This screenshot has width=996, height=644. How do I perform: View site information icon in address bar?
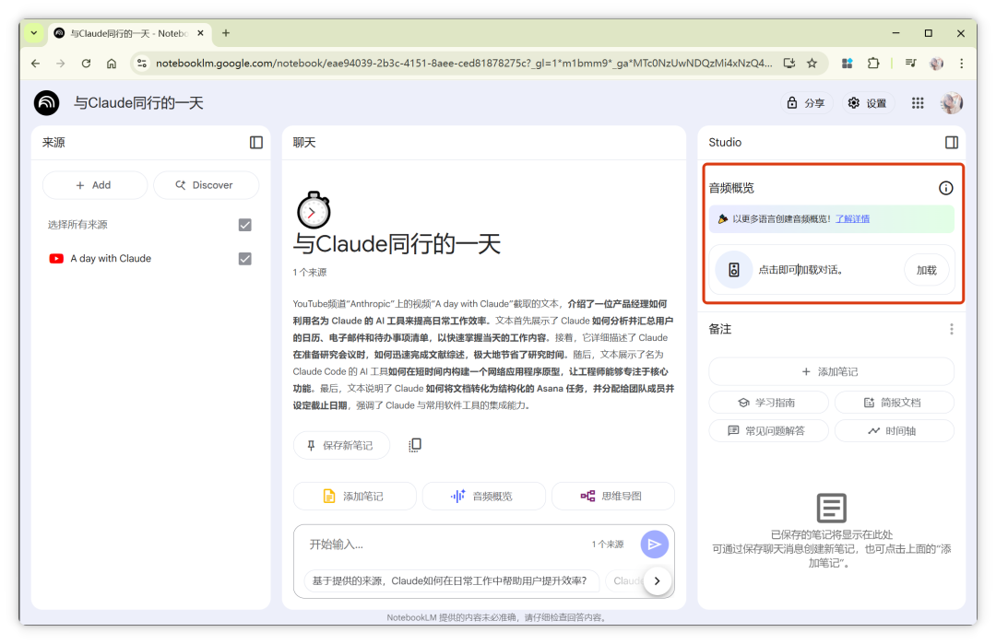pyautogui.click(x=142, y=63)
